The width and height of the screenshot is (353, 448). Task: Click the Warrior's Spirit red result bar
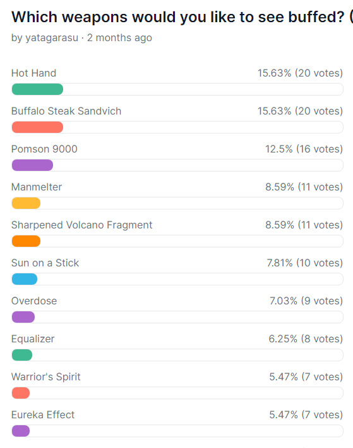tap(21, 393)
